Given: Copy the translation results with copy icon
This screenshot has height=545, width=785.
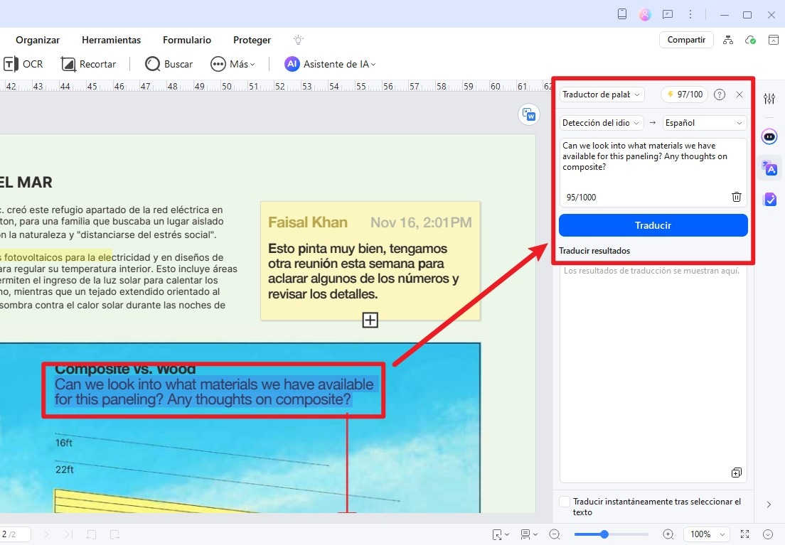Looking at the screenshot, I should [736, 473].
